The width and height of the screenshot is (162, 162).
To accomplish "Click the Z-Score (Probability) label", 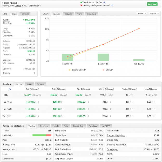I will (116, 145).
